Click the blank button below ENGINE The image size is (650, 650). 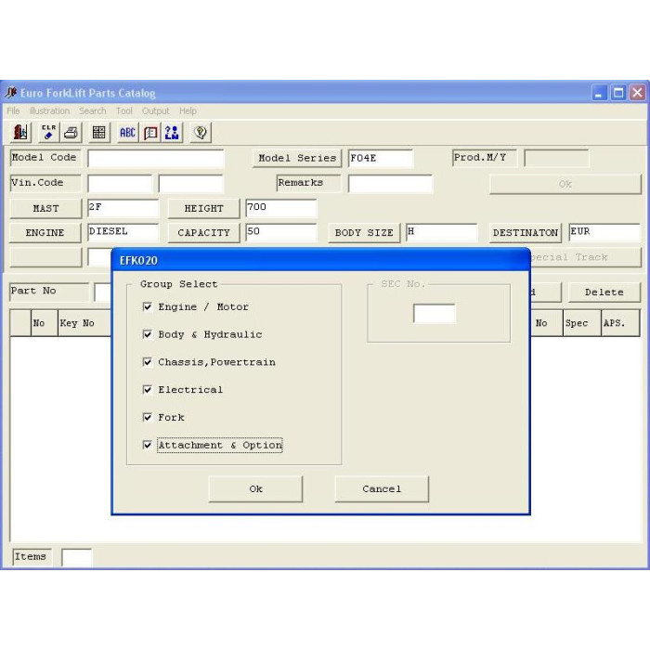pyautogui.click(x=45, y=257)
